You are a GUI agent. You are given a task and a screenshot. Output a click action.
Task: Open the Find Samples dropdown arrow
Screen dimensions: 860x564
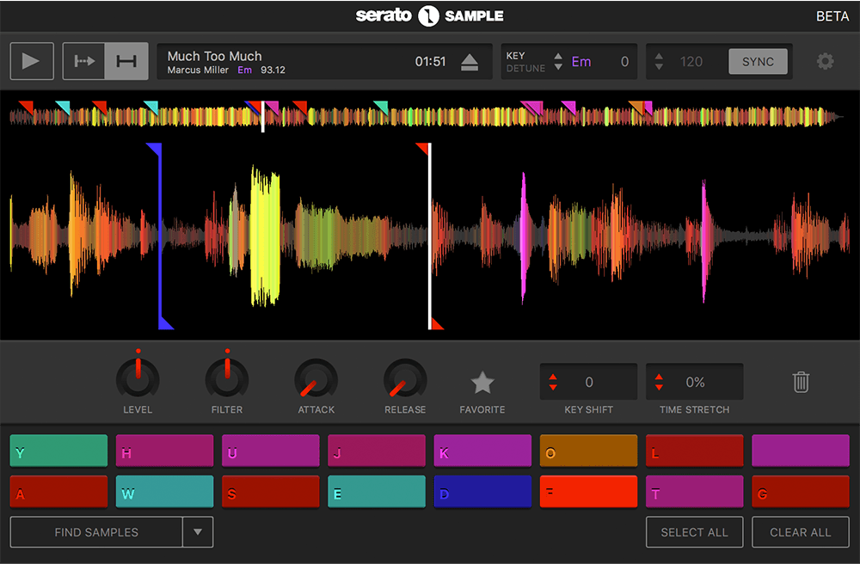pyautogui.click(x=199, y=531)
